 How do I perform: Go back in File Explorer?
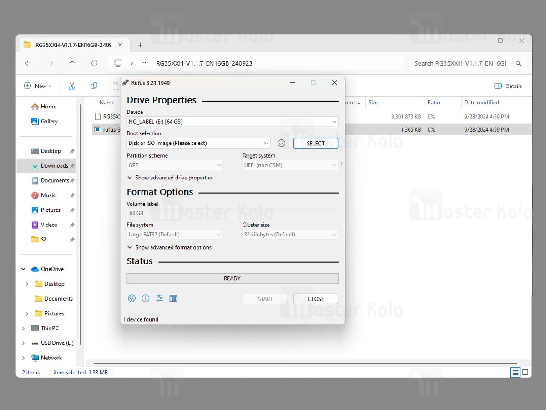28,63
